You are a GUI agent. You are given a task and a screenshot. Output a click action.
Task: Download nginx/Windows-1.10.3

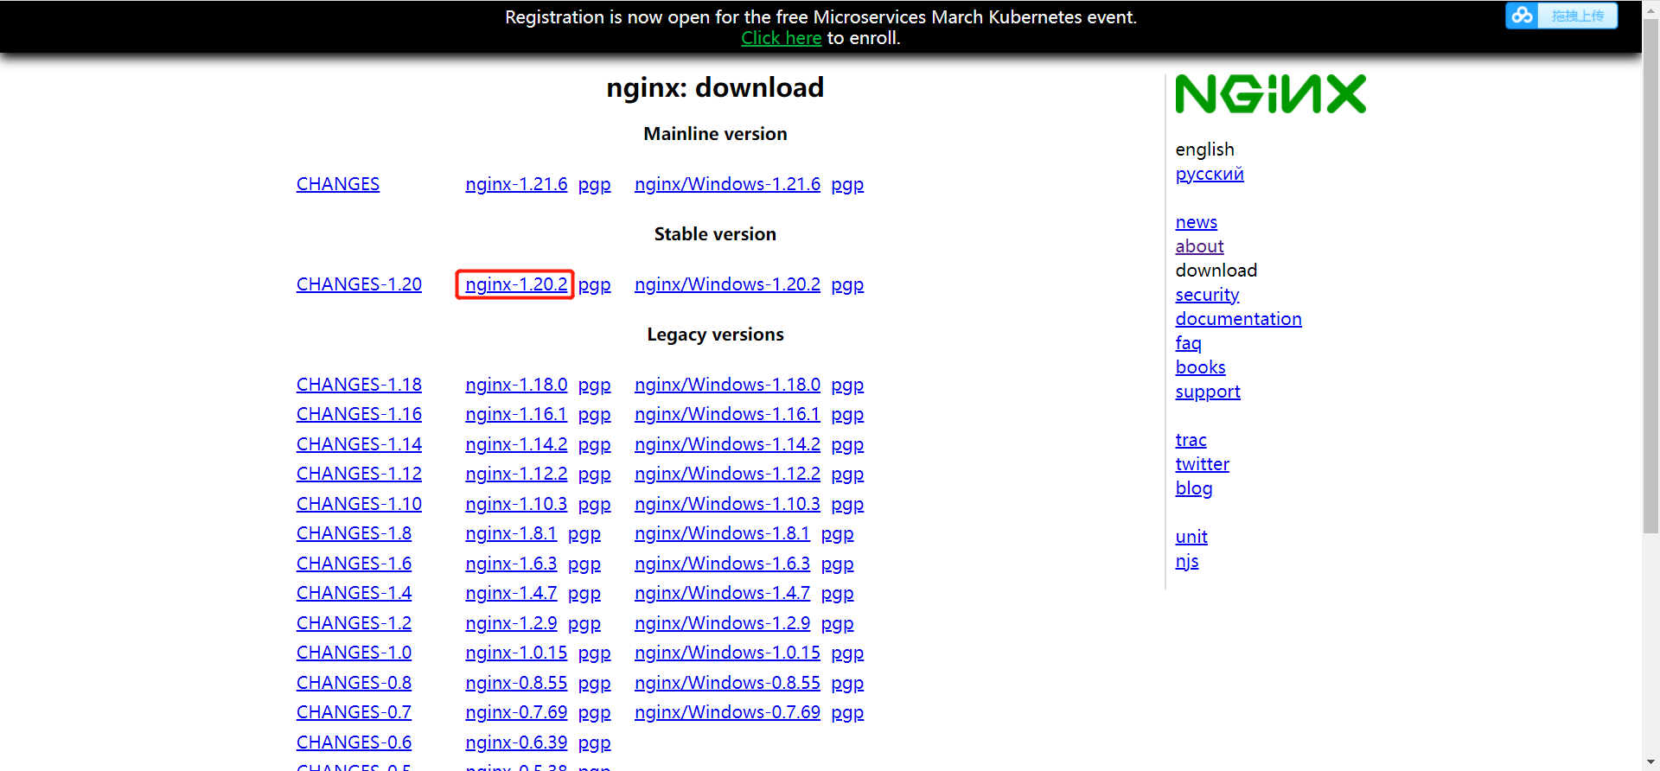coord(727,504)
